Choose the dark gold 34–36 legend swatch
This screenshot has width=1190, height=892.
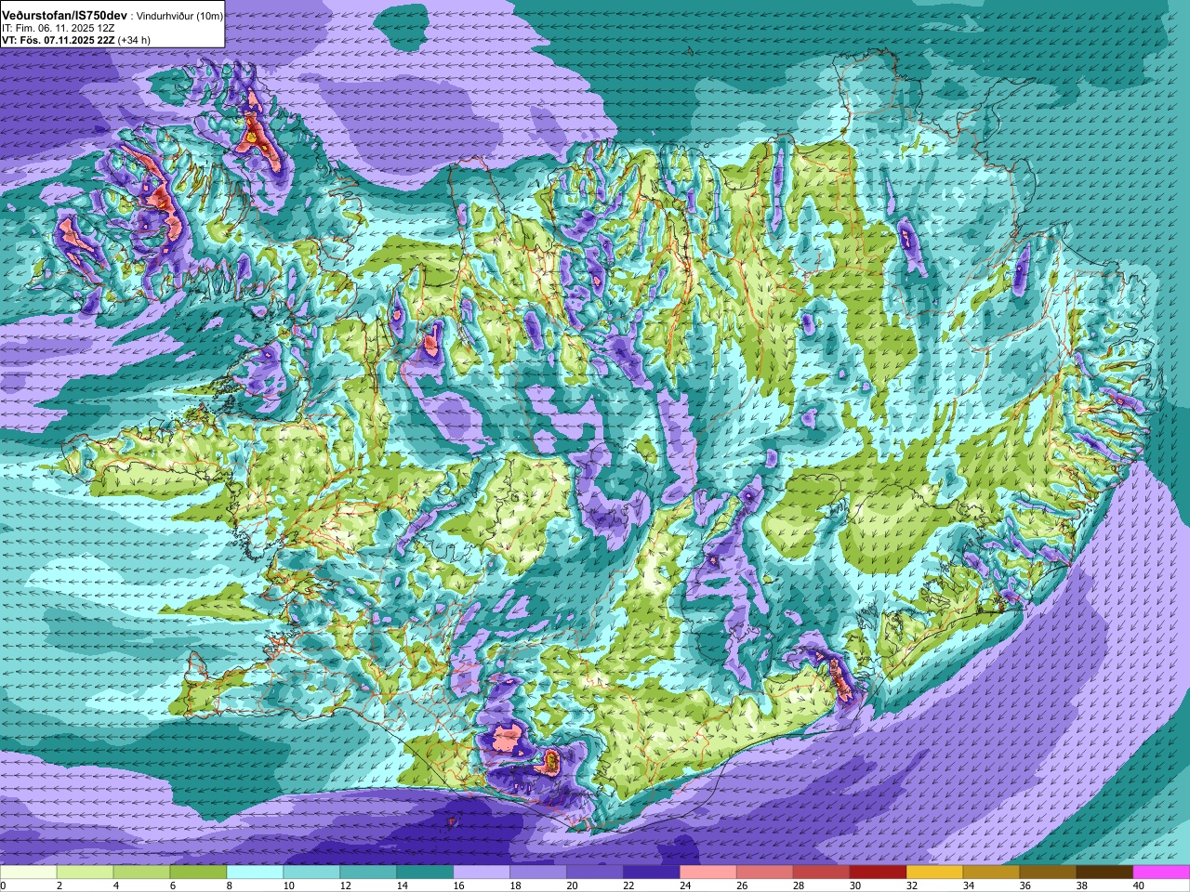coord(993,873)
